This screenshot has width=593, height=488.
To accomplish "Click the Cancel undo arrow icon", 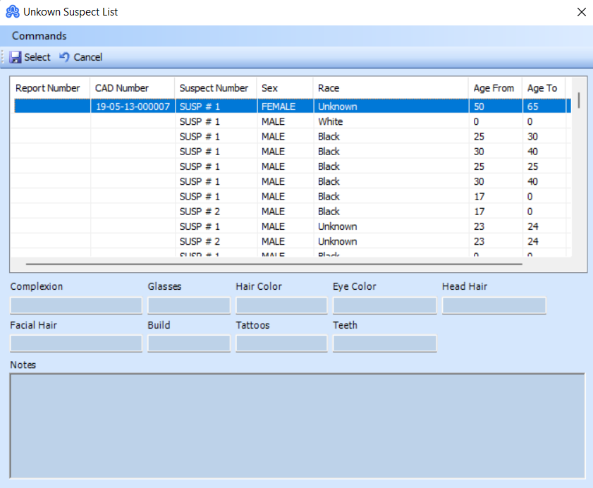I will tap(65, 57).
